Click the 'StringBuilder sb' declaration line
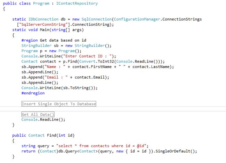The width and height of the screenshot is (226, 163). pyautogui.click(x=66, y=46)
